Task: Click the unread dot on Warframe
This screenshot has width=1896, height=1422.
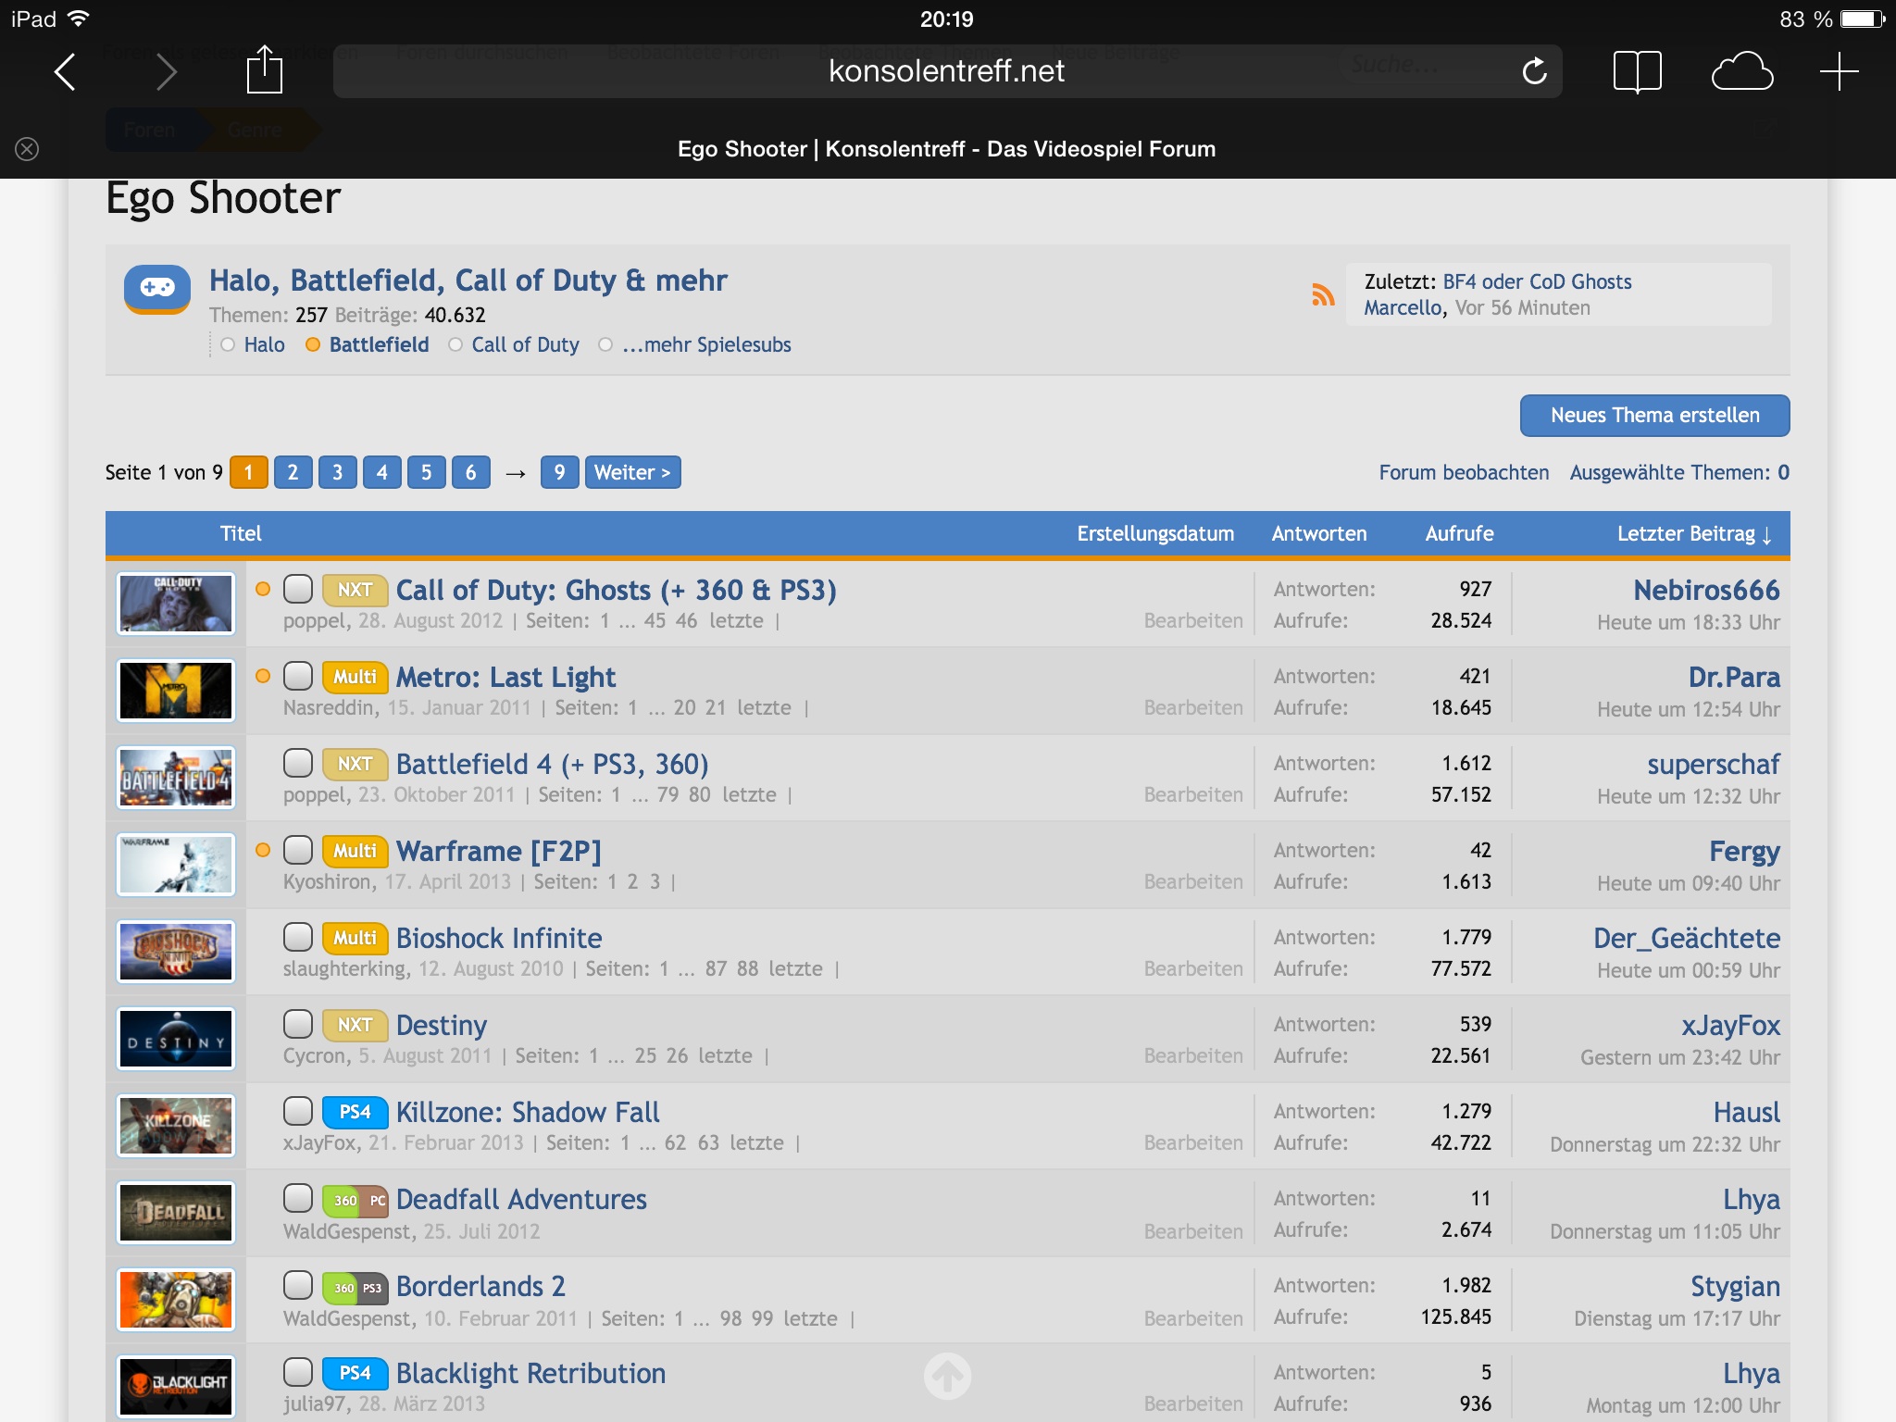Action: 263,850
